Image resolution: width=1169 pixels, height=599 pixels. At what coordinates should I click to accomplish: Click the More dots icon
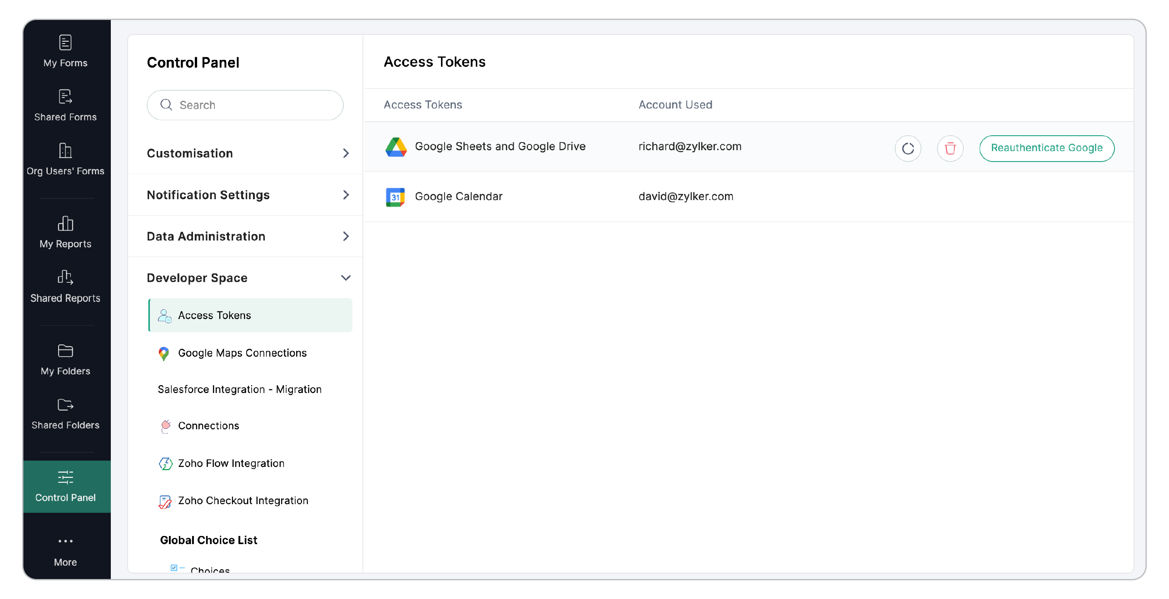click(65, 541)
